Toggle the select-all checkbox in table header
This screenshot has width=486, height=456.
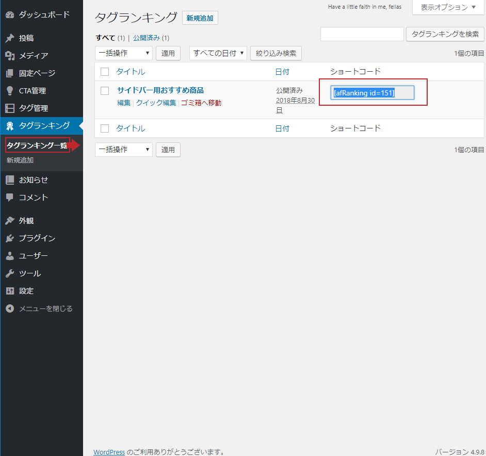(x=105, y=72)
